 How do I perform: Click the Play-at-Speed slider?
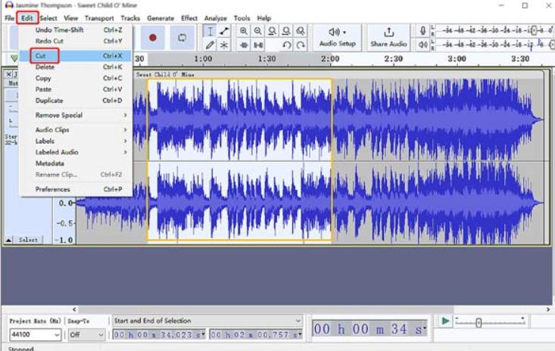point(479,322)
